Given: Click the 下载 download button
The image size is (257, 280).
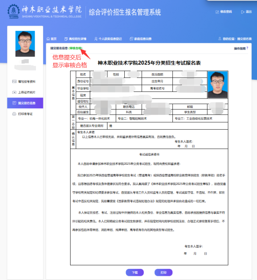Looking at the screenshot, I should 135,273.
